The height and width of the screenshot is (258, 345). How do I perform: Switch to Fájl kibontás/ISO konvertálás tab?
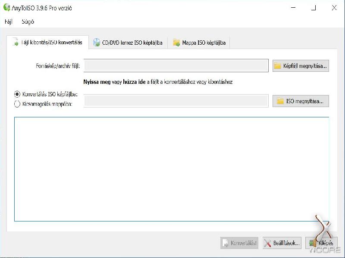[x=48, y=42]
